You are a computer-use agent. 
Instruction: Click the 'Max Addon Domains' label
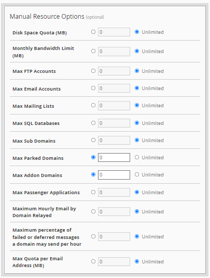(x=37, y=175)
